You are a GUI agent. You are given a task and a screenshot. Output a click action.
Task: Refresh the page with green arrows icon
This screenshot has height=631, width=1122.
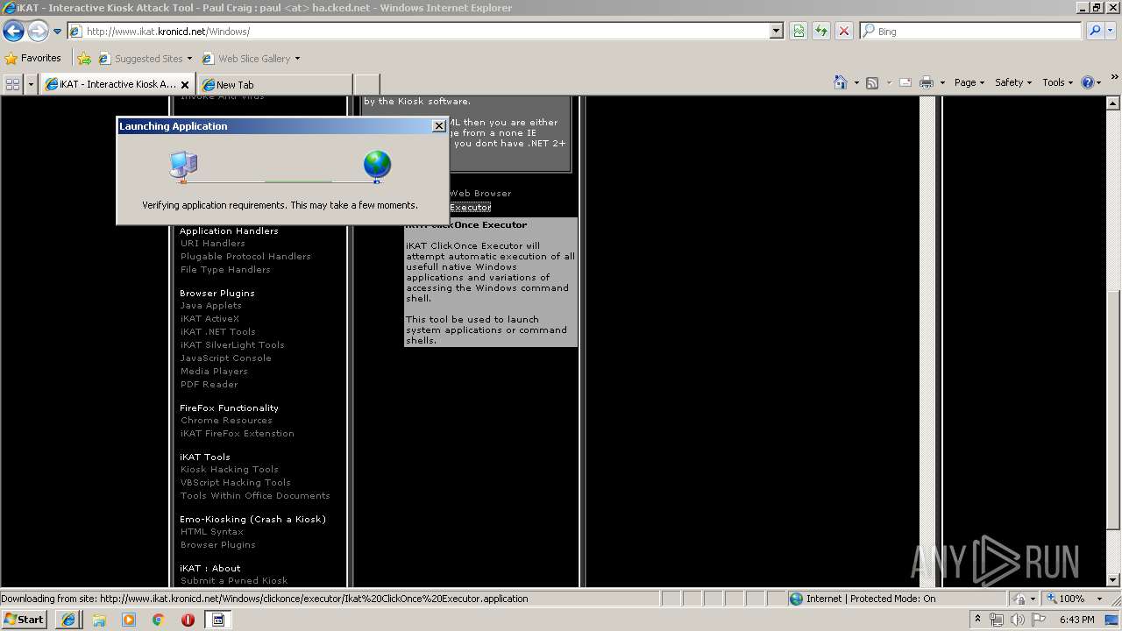coord(821,31)
